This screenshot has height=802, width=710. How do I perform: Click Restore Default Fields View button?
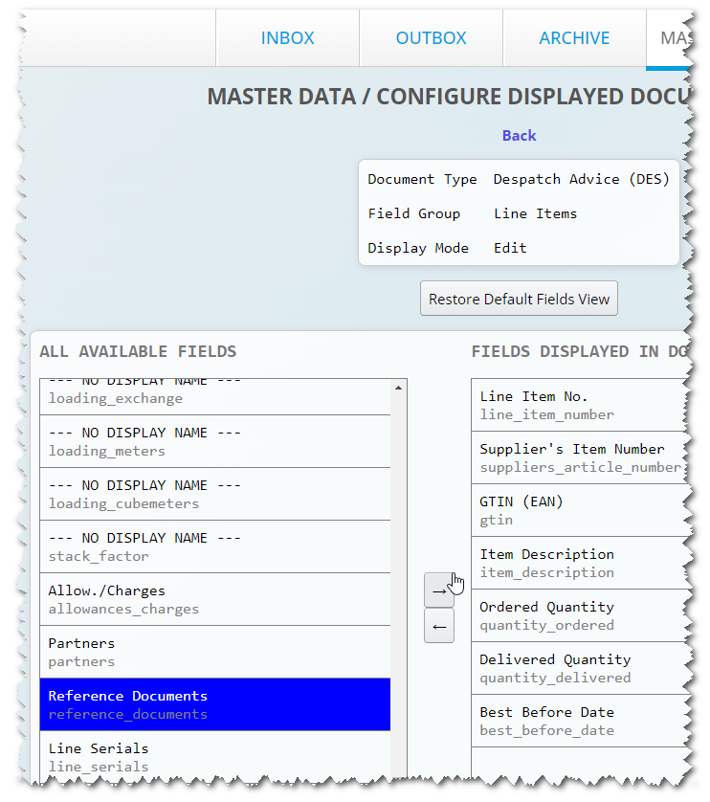click(x=519, y=299)
